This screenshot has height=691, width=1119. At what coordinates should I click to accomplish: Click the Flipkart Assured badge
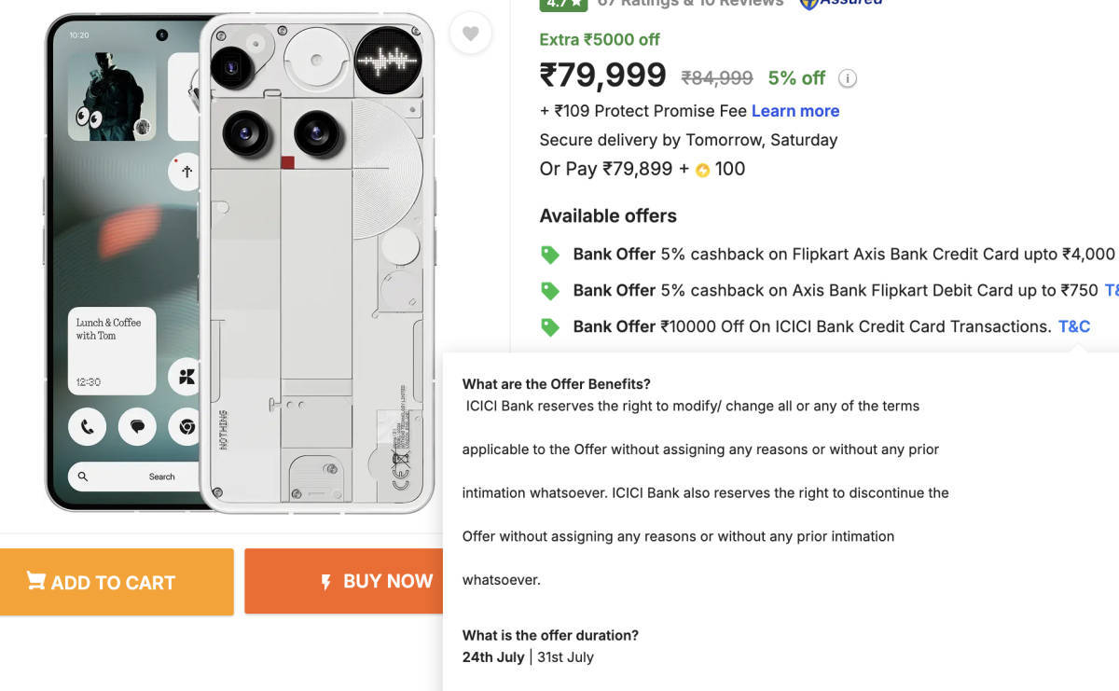point(841,4)
